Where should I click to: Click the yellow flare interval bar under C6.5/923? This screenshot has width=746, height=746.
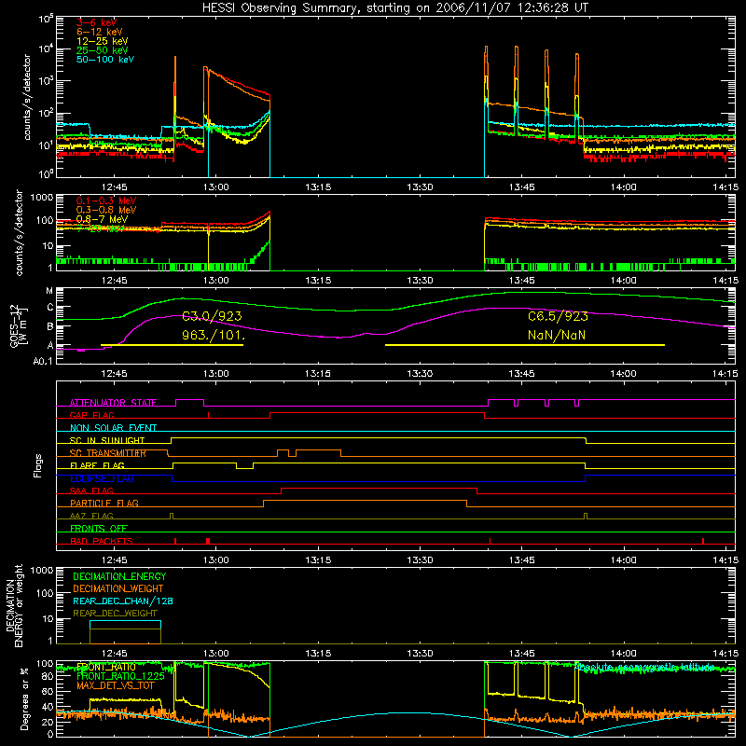point(525,345)
